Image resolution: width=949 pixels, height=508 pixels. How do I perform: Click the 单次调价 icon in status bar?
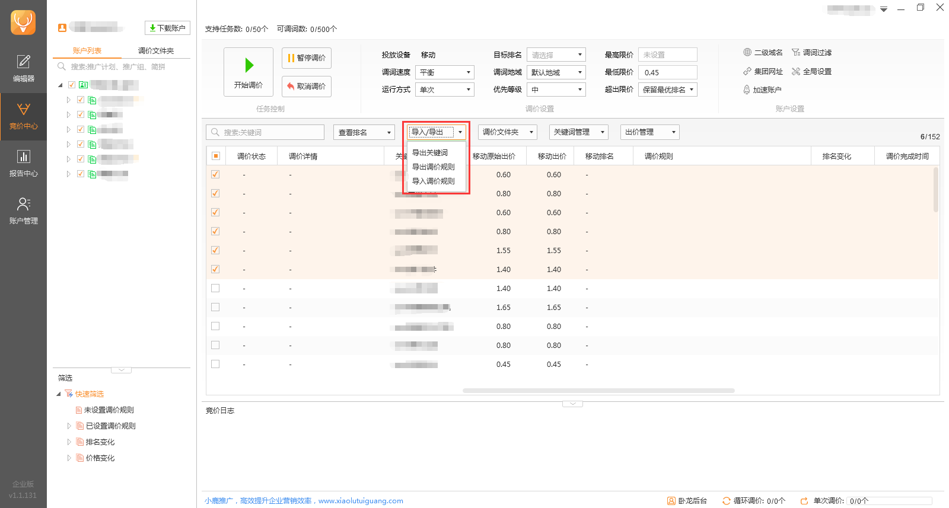click(804, 501)
